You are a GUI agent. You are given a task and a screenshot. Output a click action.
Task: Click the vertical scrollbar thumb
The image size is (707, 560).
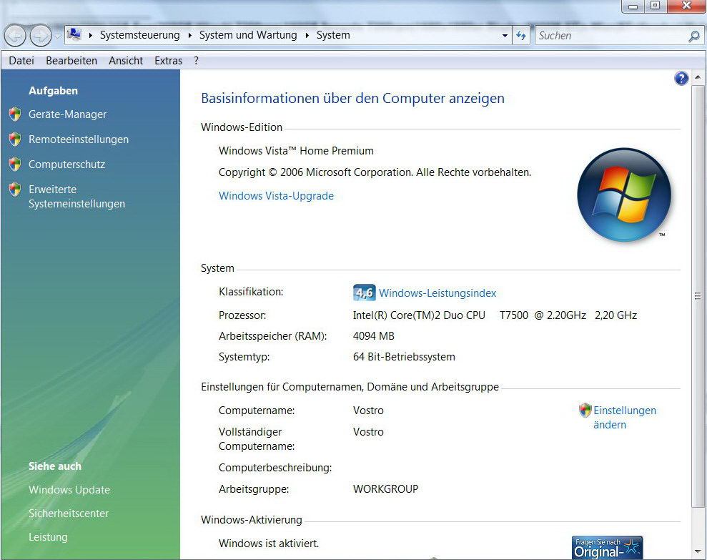(x=698, y=296)
